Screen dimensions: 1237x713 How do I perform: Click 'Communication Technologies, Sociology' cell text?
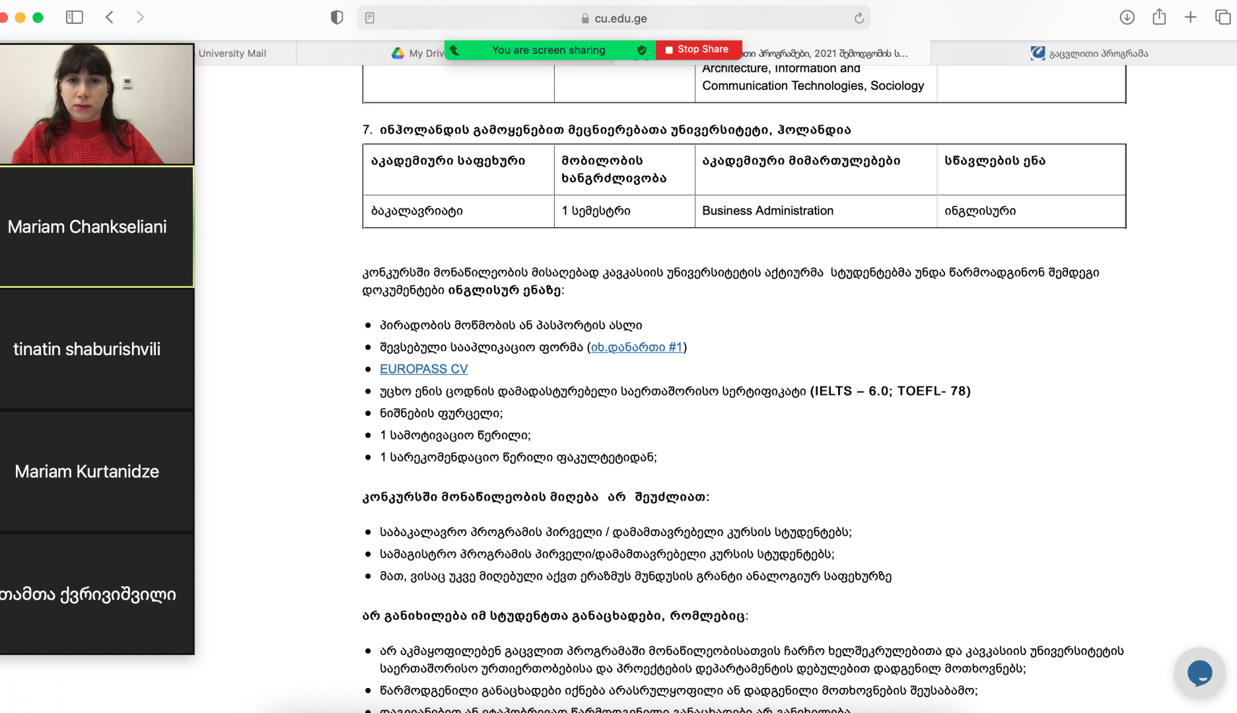click(813, 86)
